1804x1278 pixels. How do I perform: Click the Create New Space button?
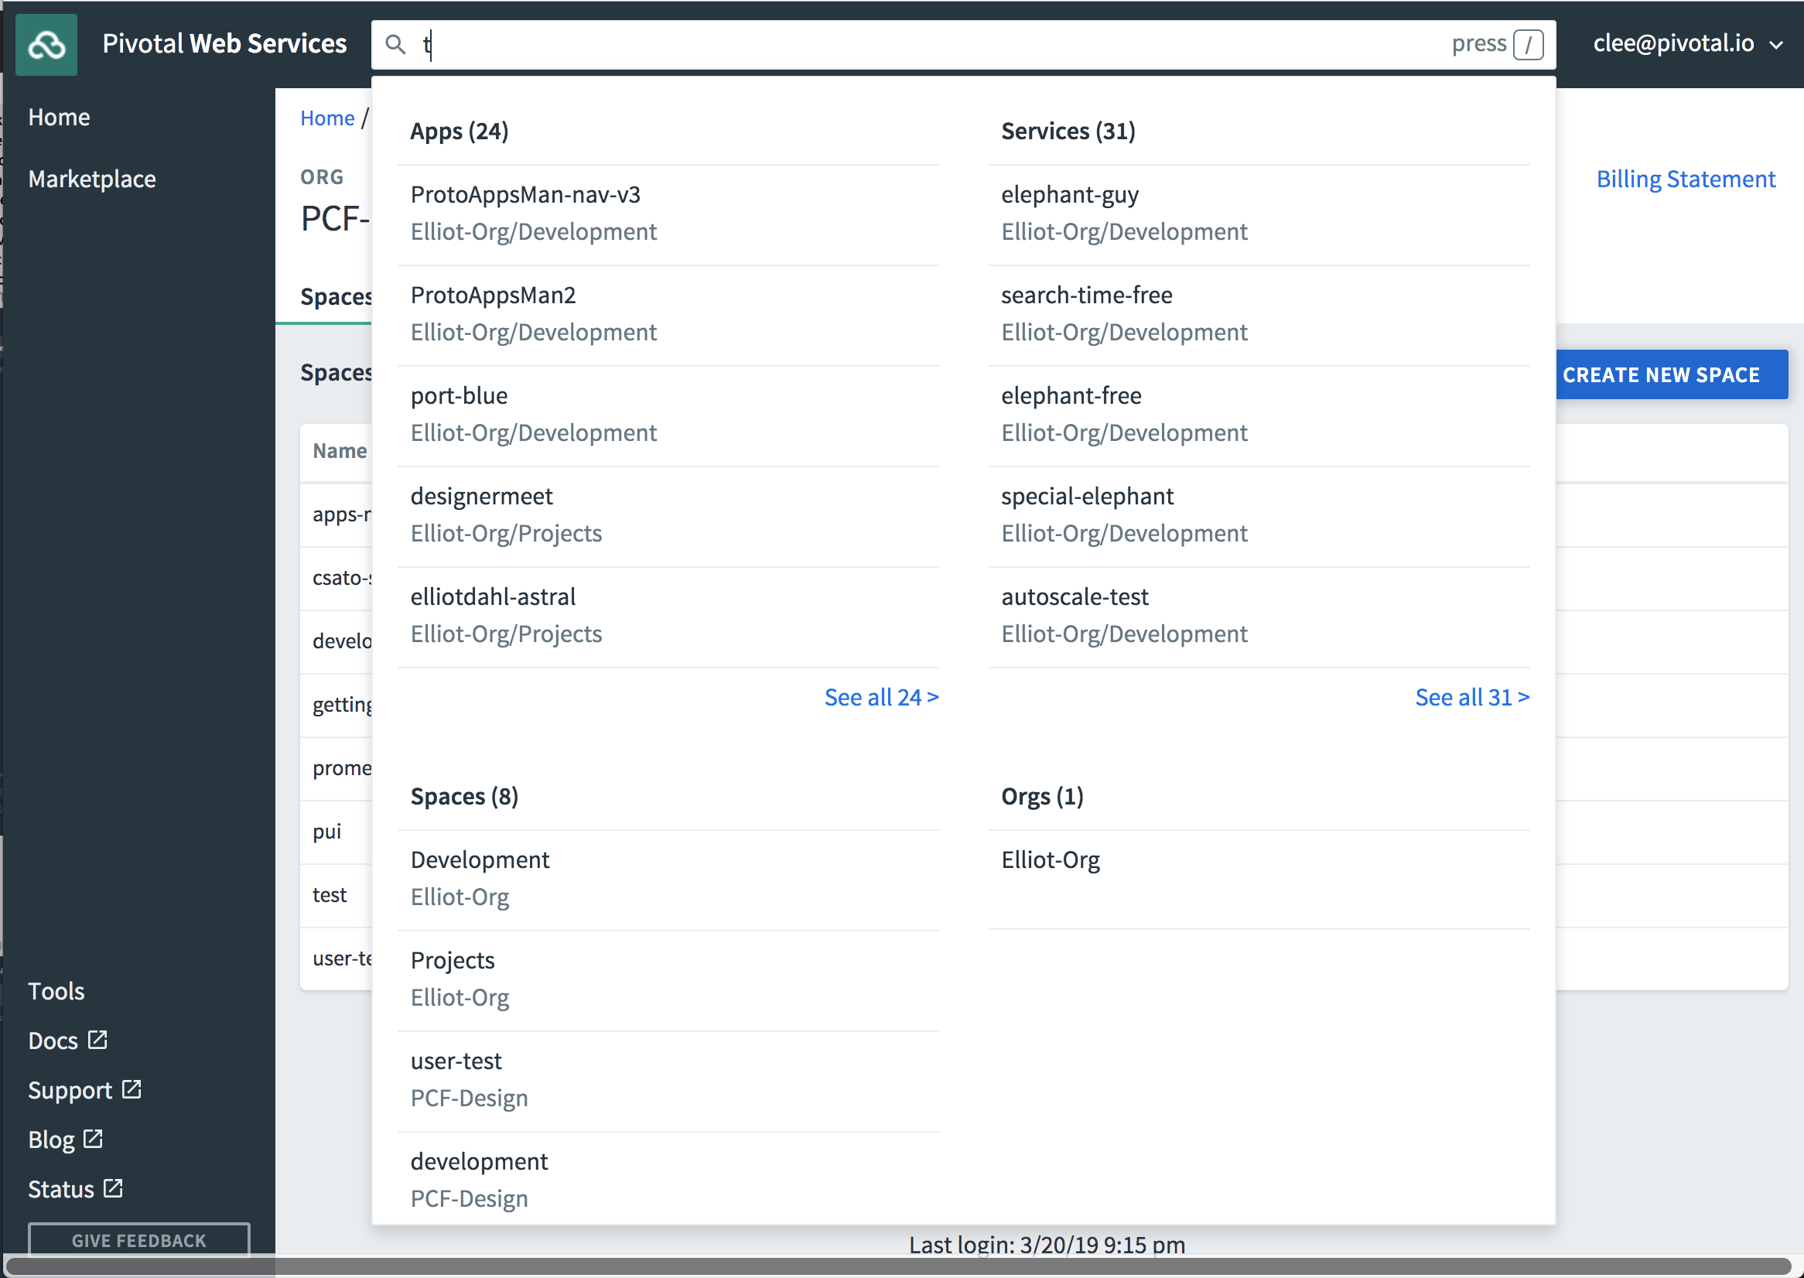pos(1671,374)
